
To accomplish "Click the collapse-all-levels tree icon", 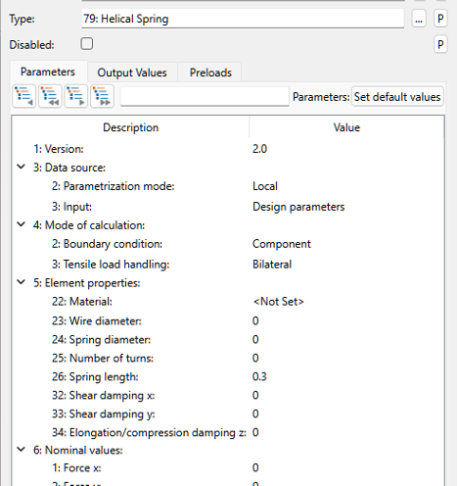I will click(50, 96).
